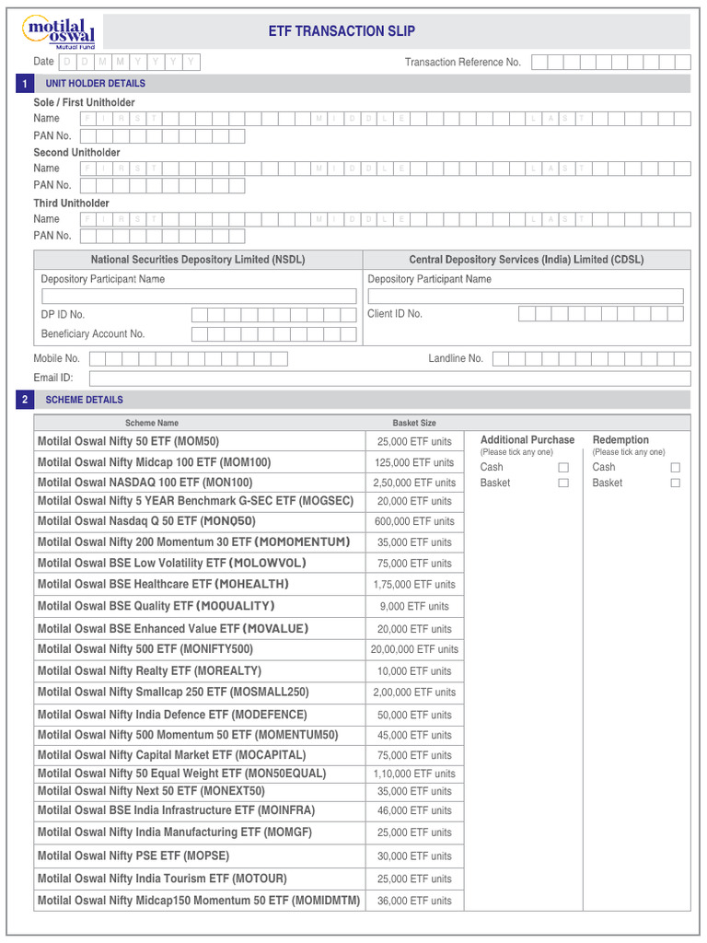Select the Nifty India Tourism ETF (MOTOUR) row
Viewport: 707px width, 943px height.
[x=249, y=879]
